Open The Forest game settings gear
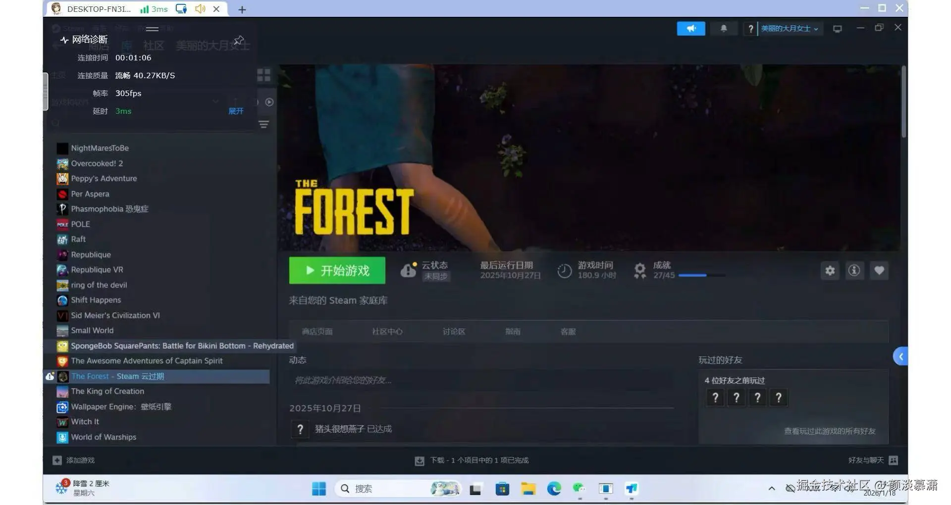Viewport: 951px width, 505px height. pos(830,270)
